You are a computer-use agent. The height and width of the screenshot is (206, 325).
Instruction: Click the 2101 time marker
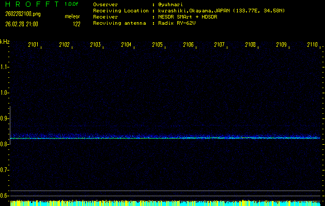(33, 45)
